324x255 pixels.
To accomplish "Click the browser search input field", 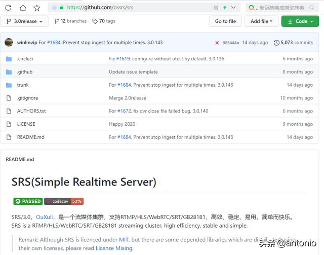I will (x=283, y=8).
